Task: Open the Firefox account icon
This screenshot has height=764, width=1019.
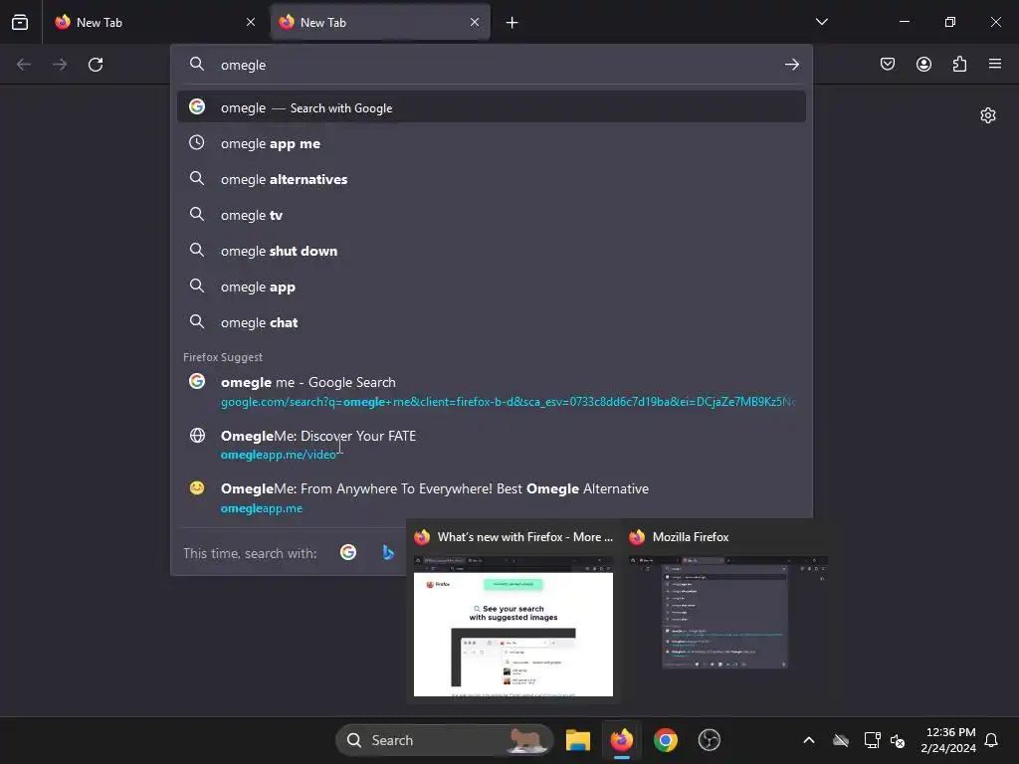Action: (923, 64)
